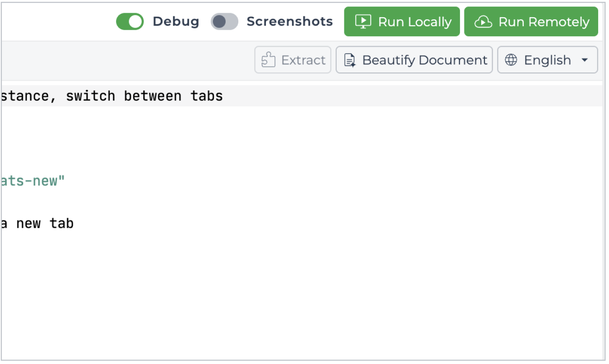The width and height of the screenshot is (609, 364).
Task: Click the green knob of the Debug switch
Action: [x=135, y=21]
